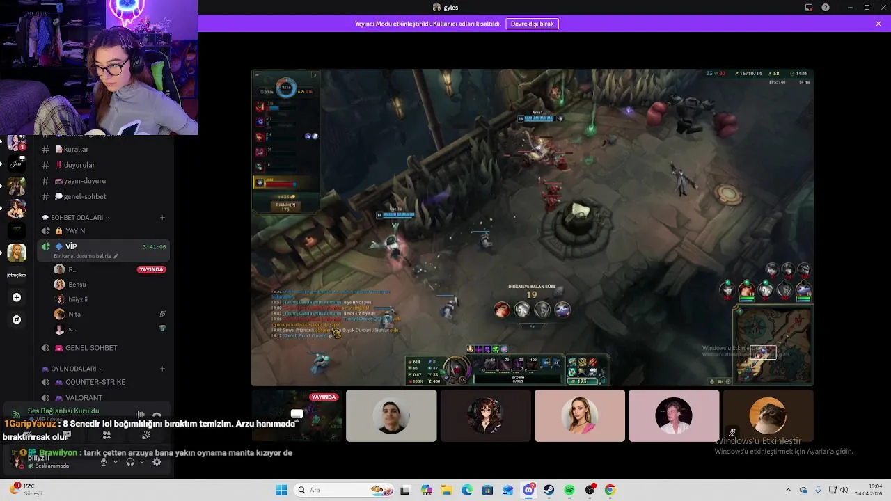Click the main League of Legends stream view
The height and width of the screenshot is (501, 891).
coord(533,227)
